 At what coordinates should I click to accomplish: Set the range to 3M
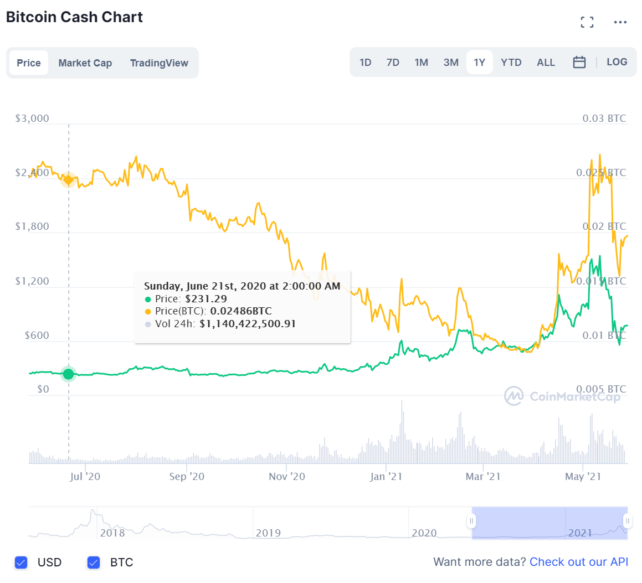tap(451, 63)
